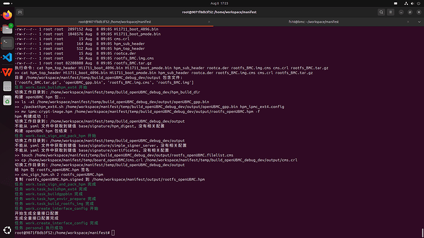
Task: Click 'Hi1711_boot_4096.bin' file listing row
Action: click(x=87, y=29)
